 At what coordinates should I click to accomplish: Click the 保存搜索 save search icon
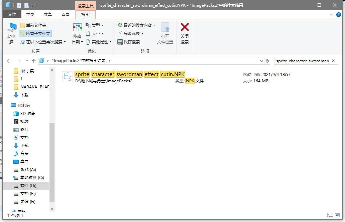(x=120, y=42)
